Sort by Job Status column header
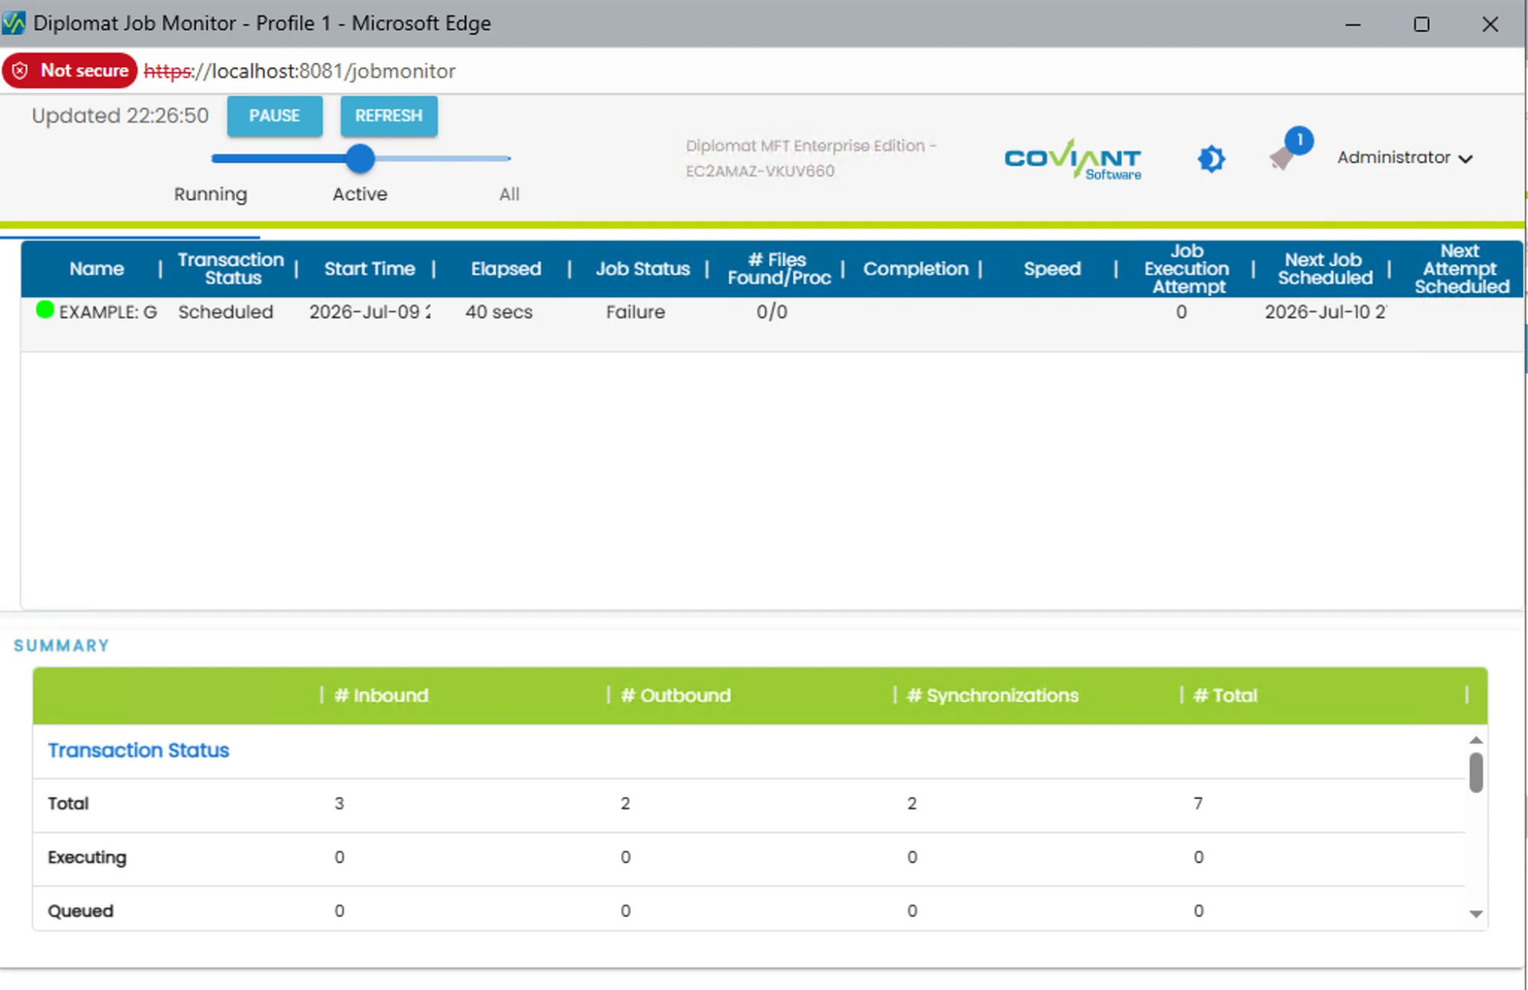The image size is (1528, 990). pos(643,269)
